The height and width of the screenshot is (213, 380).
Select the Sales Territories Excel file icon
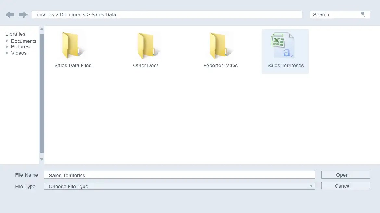click(x=282, y=46)
